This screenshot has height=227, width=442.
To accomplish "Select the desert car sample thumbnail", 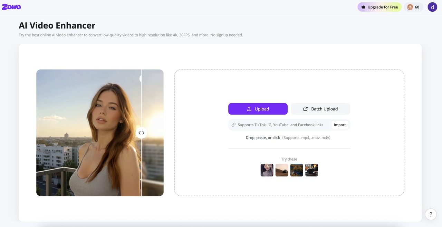I will (x=282, y=170).
